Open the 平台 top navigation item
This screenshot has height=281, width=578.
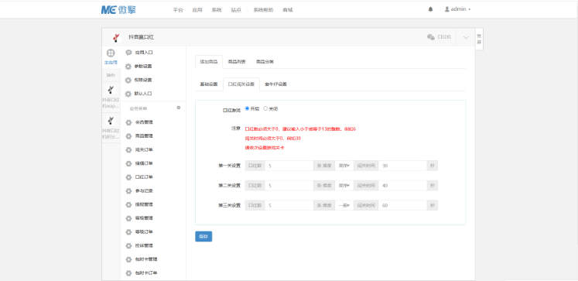pyautogui.click(x=178, y=10)
